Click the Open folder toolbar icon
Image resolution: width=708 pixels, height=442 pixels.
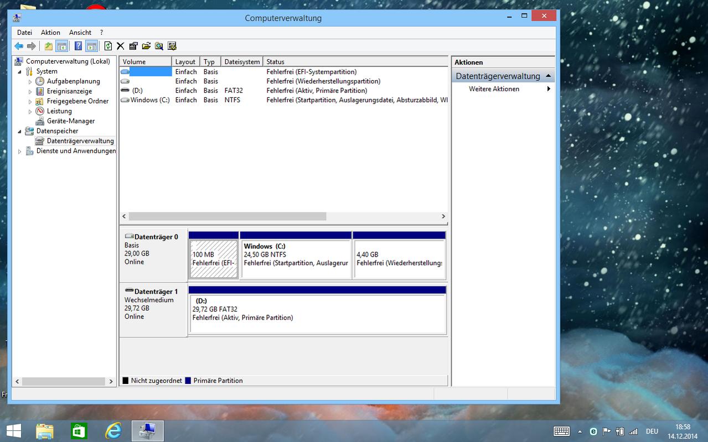(x=146, y=46)
